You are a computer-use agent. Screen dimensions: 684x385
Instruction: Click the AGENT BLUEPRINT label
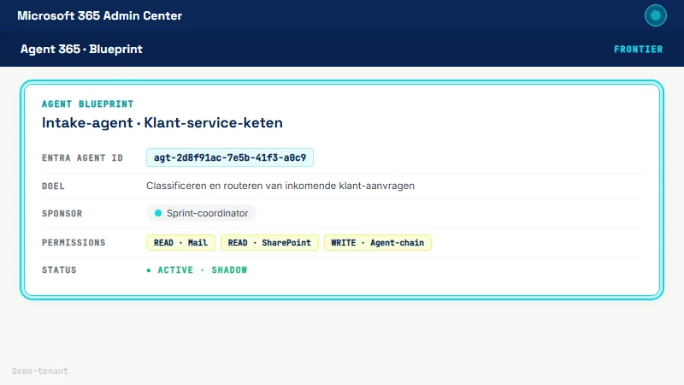(88, 104)
